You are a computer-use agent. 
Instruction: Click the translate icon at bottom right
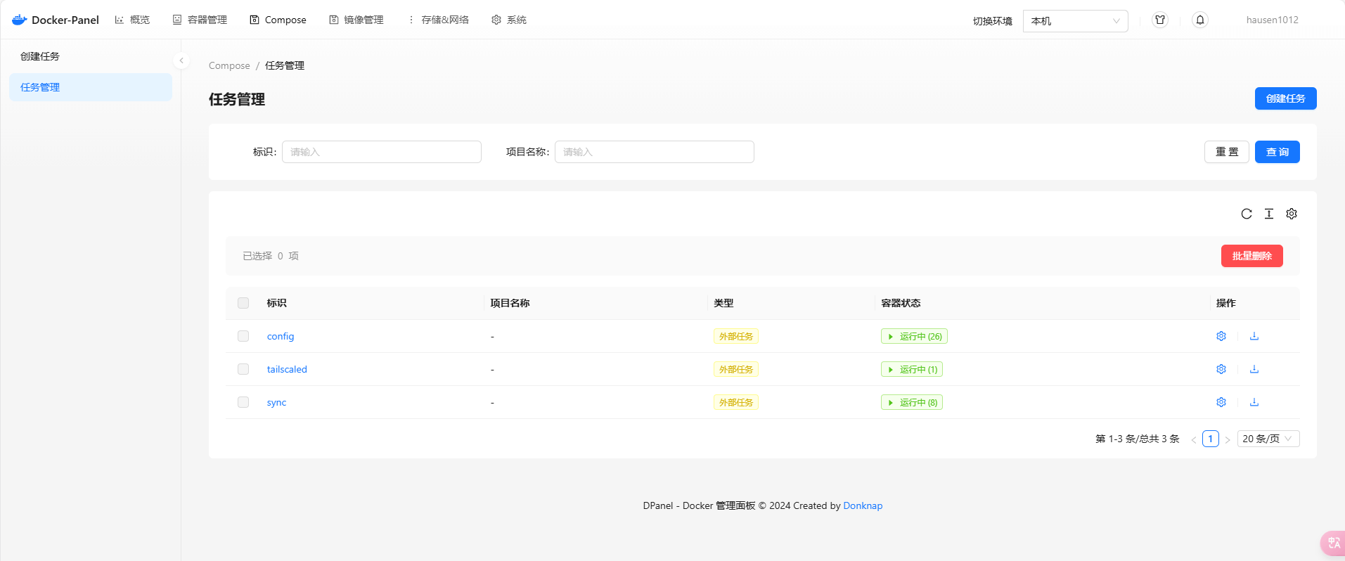pyautogui.click(x=1333, y=543)
